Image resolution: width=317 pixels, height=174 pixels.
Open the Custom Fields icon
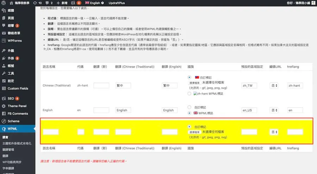pyautogui.click(x=4, y=89)
